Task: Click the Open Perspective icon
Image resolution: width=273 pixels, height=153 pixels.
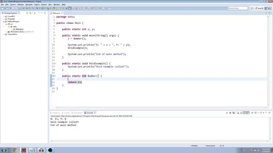Action: pyautogui.click(x=252, y=8)
